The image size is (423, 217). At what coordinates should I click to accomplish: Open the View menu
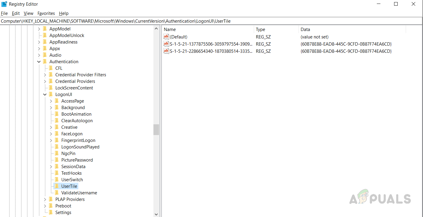click(29, 13)
